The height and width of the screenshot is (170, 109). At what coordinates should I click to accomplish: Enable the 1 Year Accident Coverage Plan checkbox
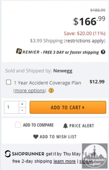(9, 82)
